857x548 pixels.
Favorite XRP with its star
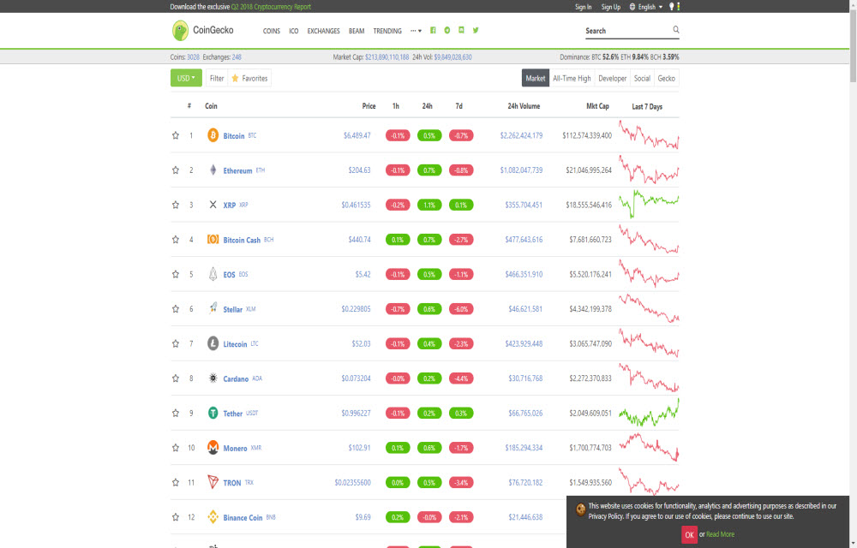[x=176, y=205]
